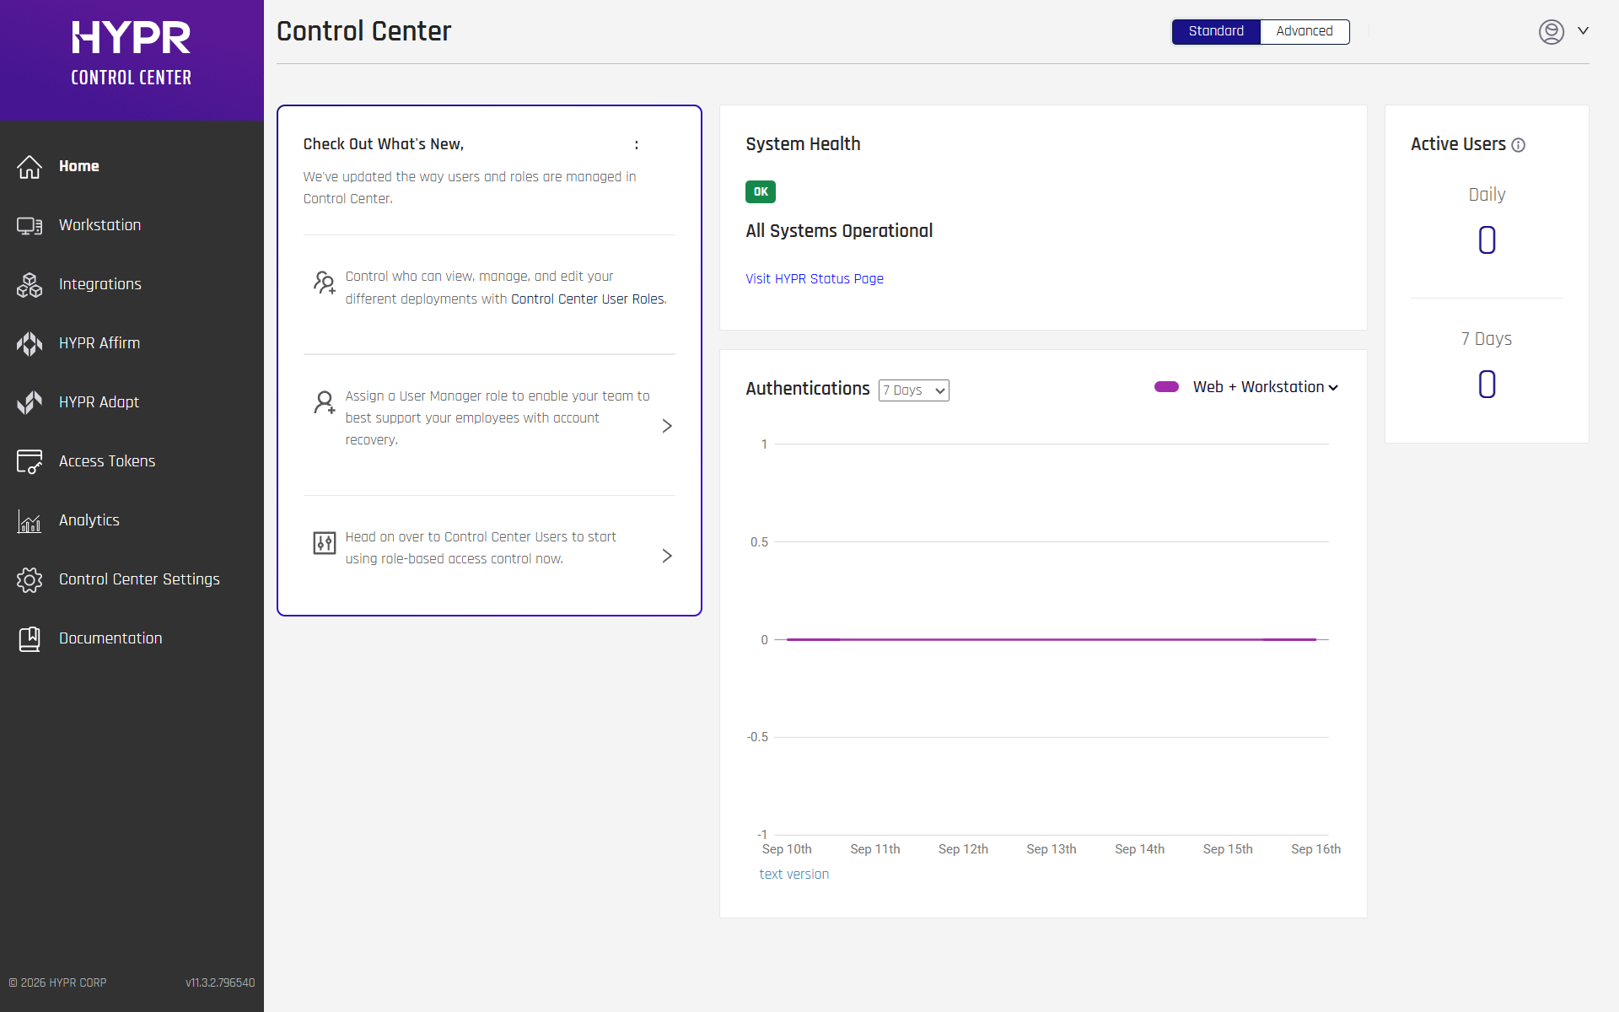Viewport: 1619px width, 1012px height.
Task: Click the Sep 16th axis label
Action: [x=1315, y=849]
